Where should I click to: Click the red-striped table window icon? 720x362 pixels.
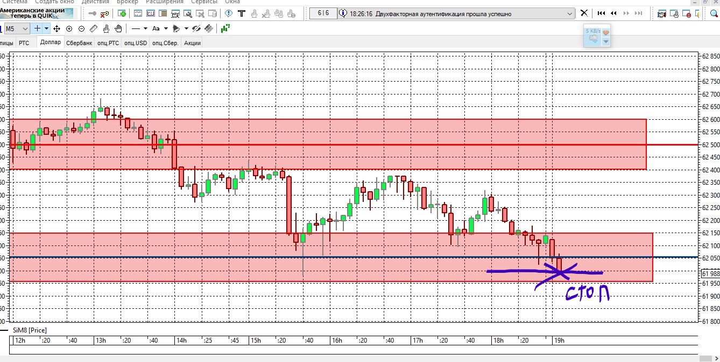(x=163, y=13)
